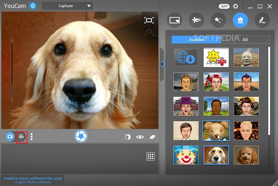The width and height of the screenshot is (278, 186).
Task: Select the clown avatar thumbnail
Action: [186, 155]
